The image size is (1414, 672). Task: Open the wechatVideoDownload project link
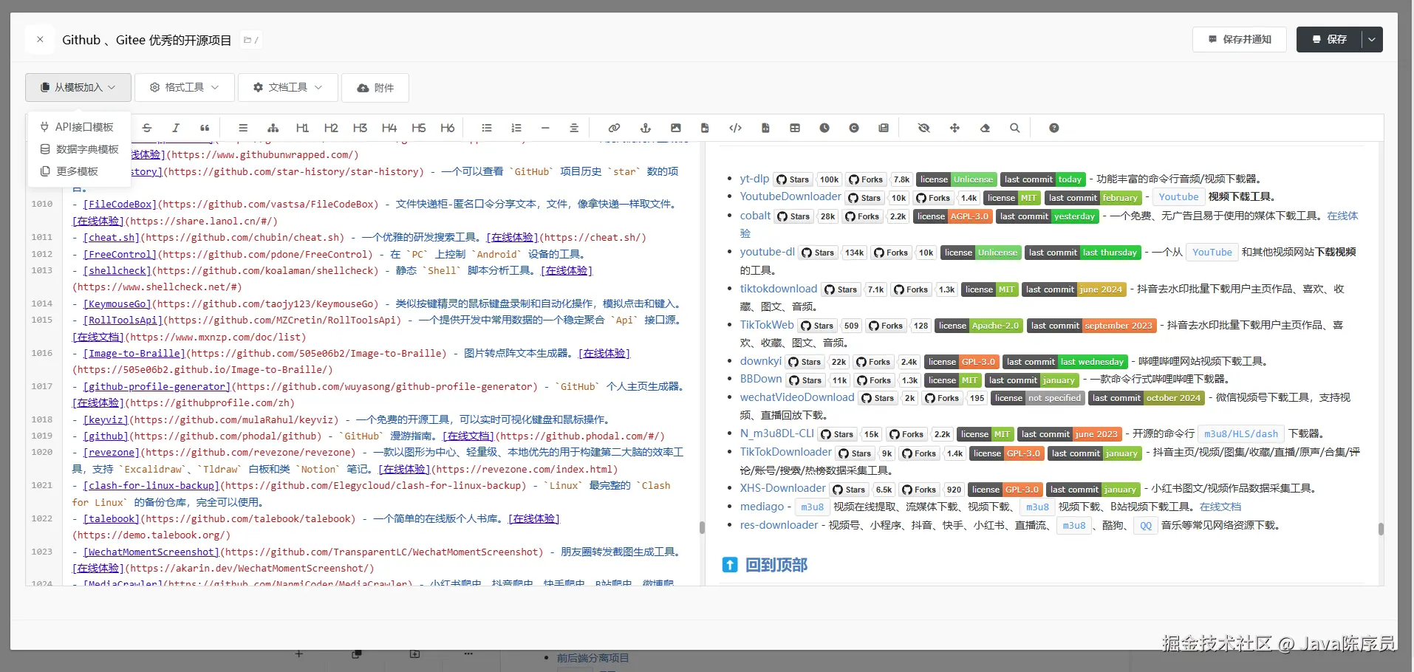tap(797, 397)
